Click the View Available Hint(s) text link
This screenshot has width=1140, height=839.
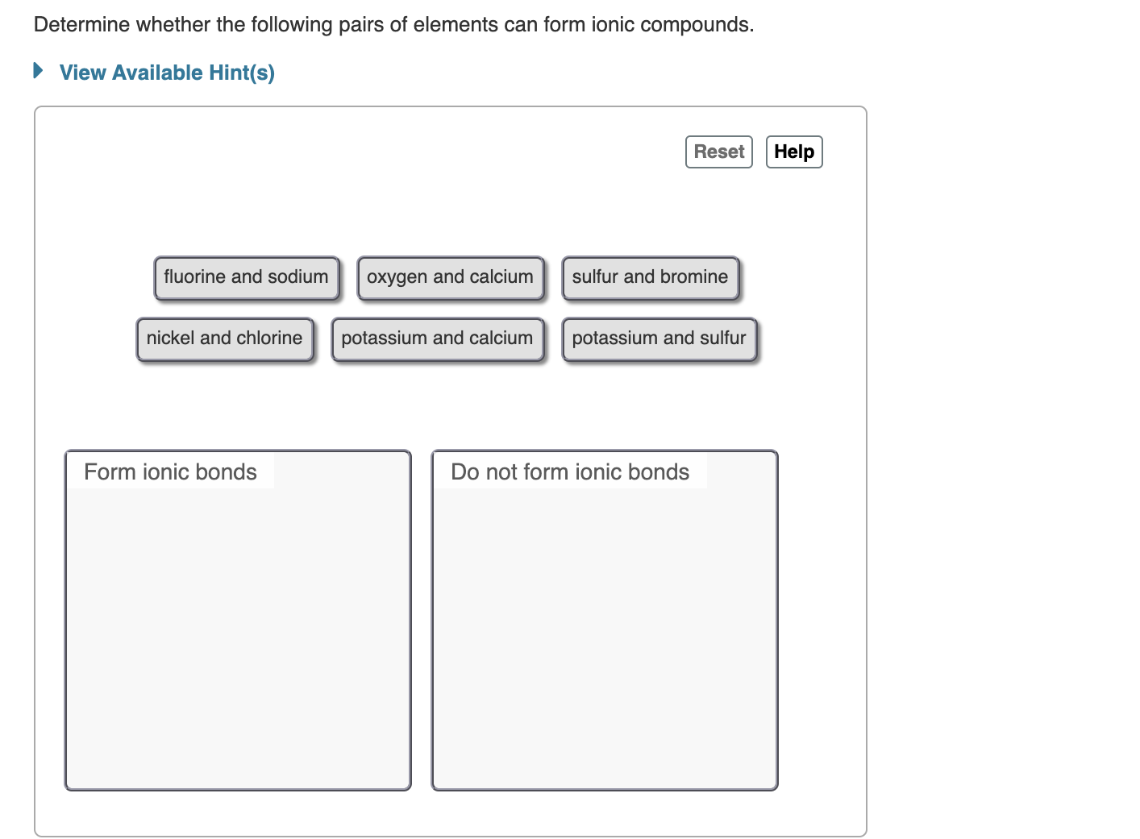click(x=165, y=73)
